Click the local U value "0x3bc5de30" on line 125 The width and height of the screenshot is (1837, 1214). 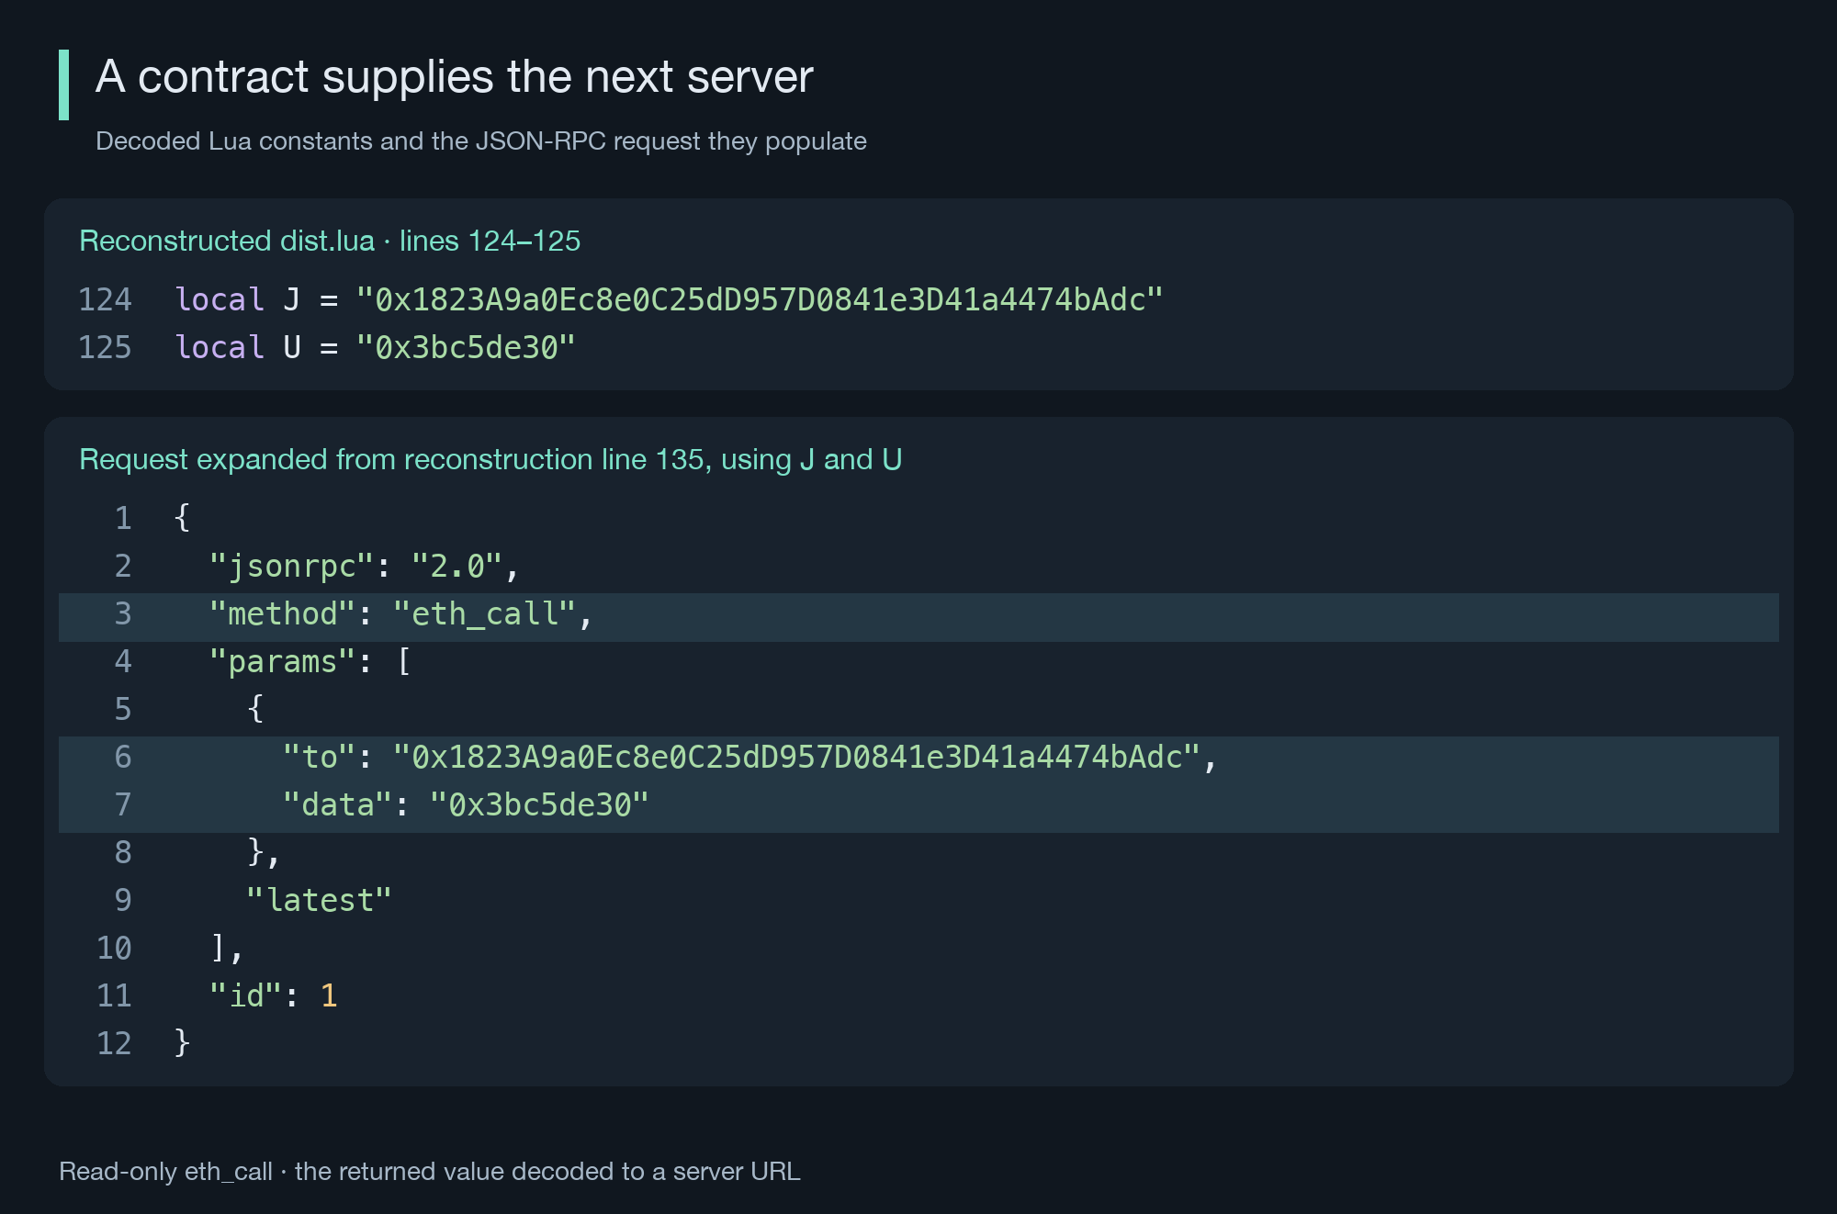click(x=466, y=347)
